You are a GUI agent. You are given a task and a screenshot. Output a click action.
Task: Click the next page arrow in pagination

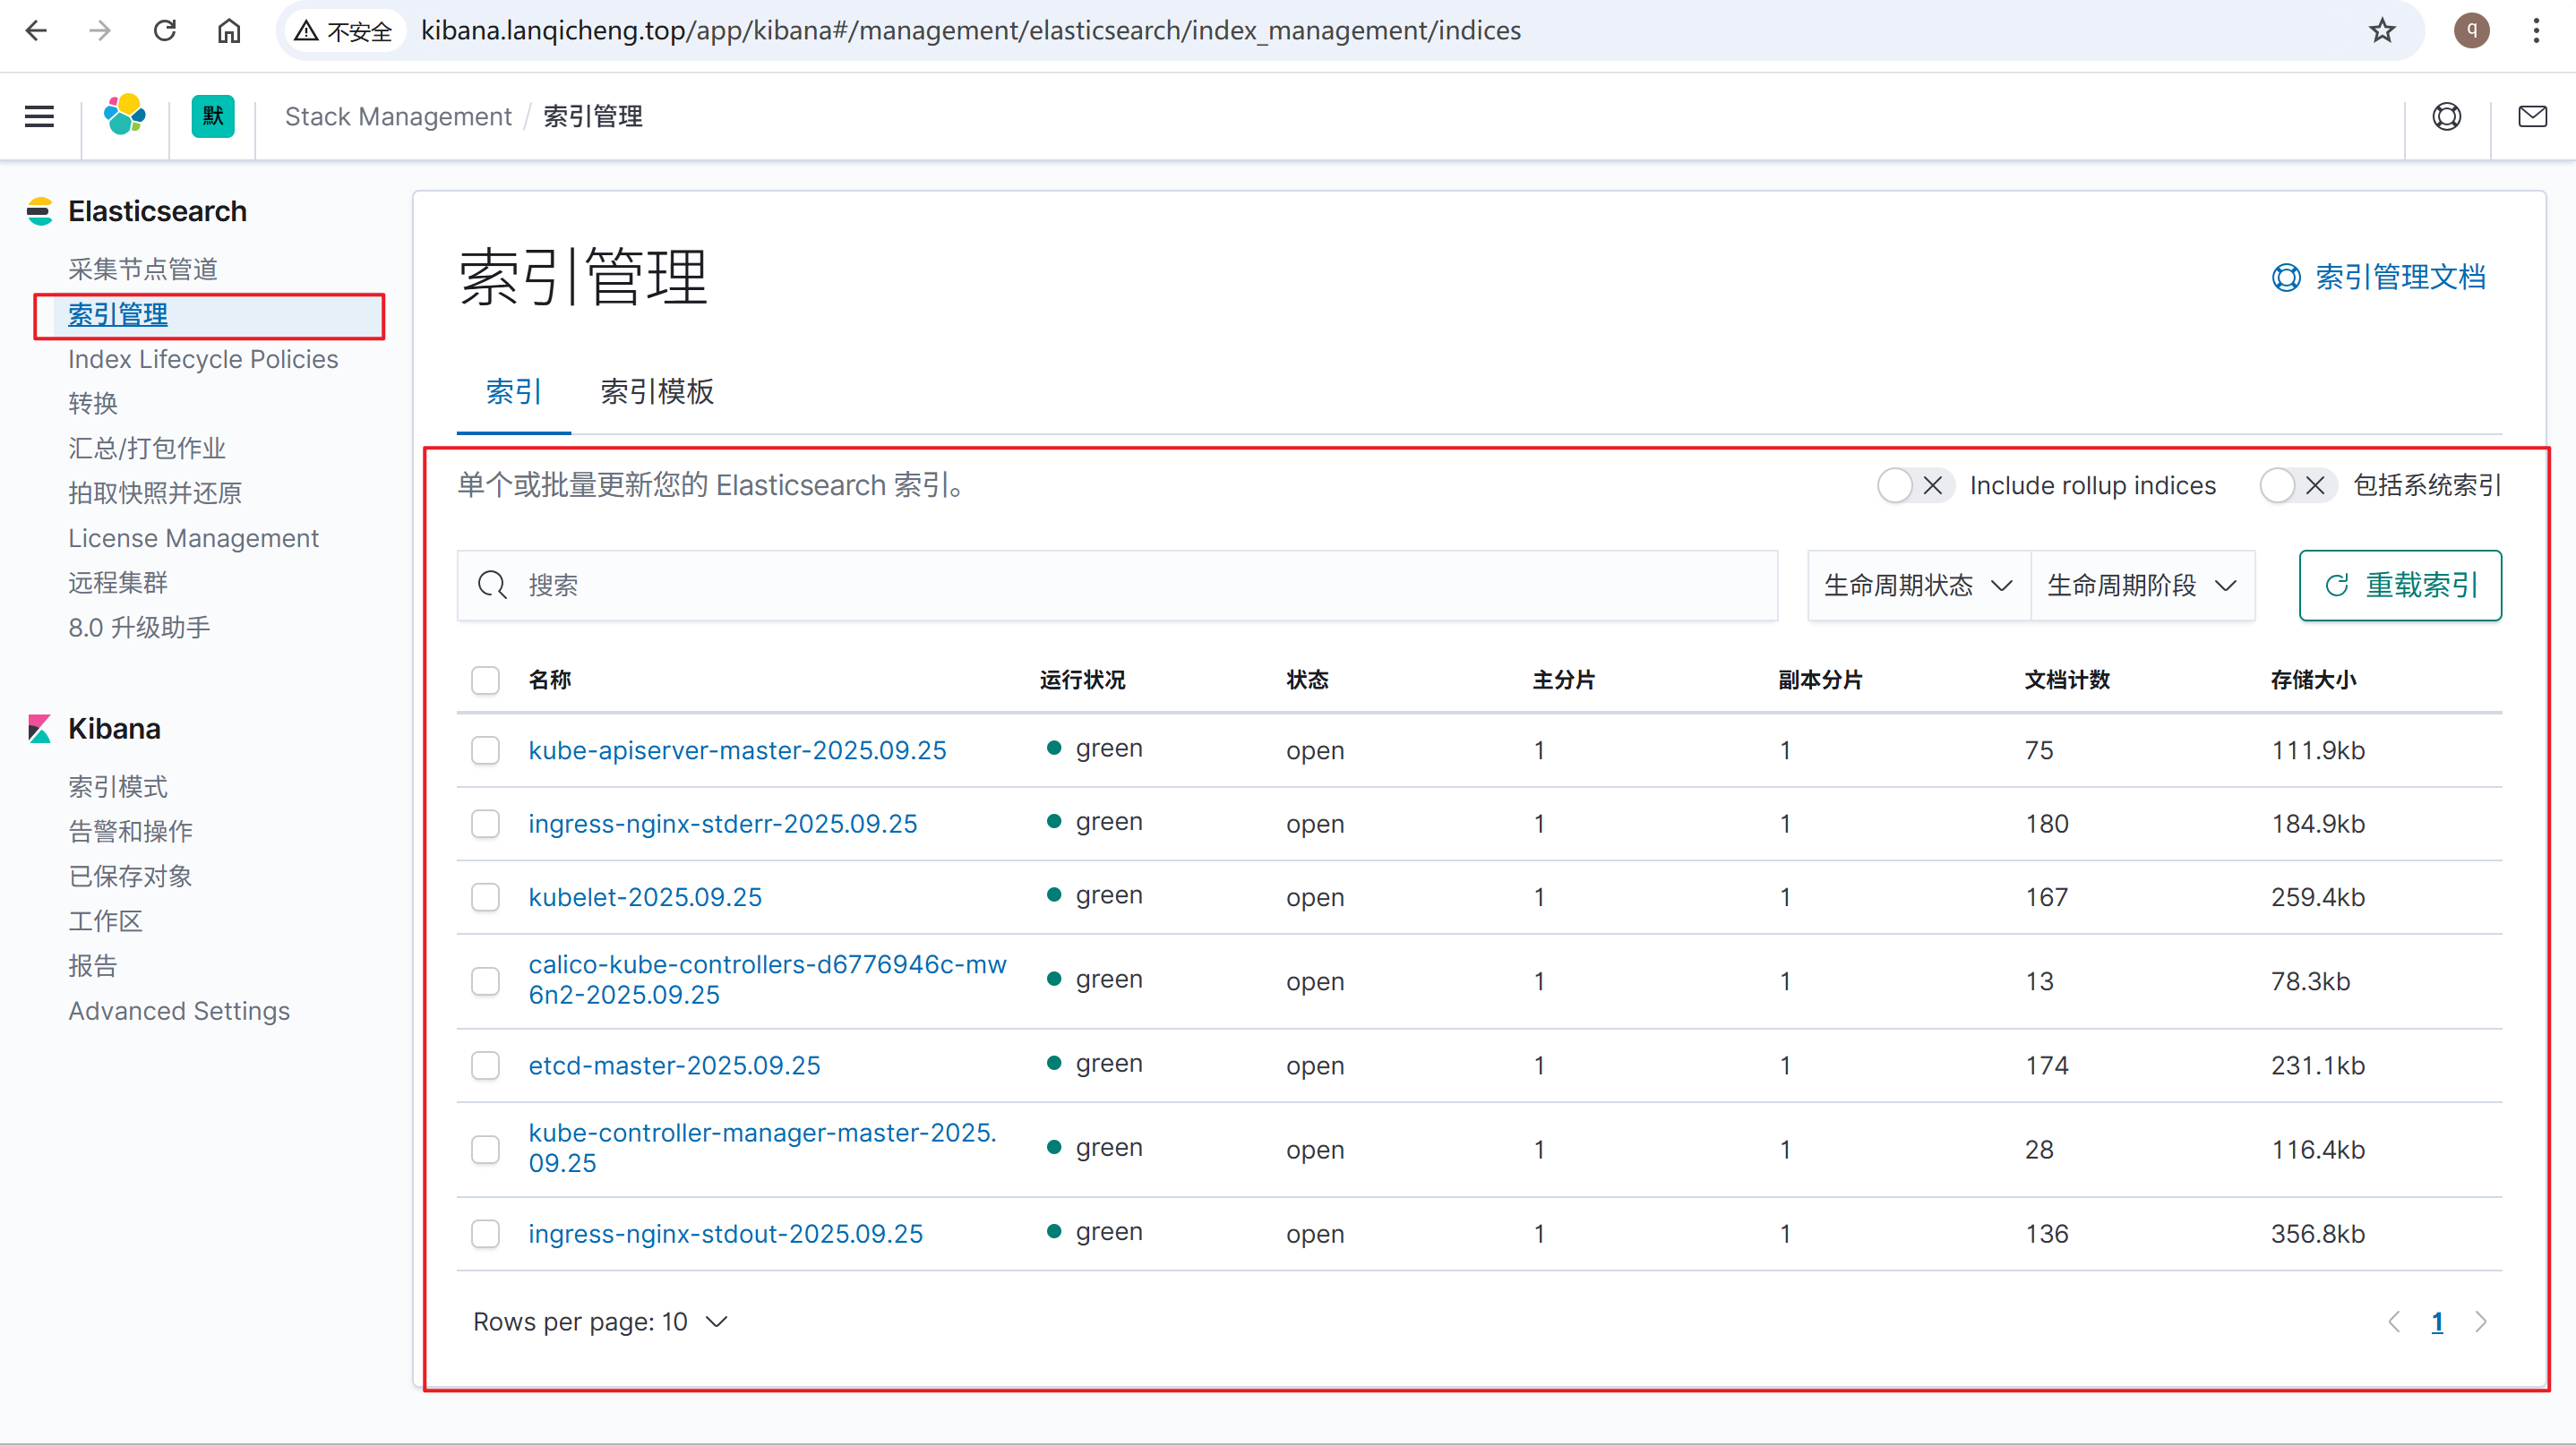pyautogui.click(x=2481, y=1322)
